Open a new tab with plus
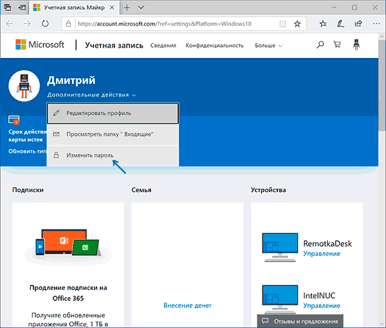Image resolution: width=386 pixels, height=328 pixels. click(127, 8)
